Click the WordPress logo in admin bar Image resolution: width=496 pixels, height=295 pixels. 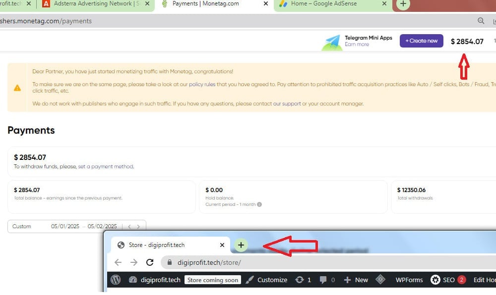(x=116, y=280)
